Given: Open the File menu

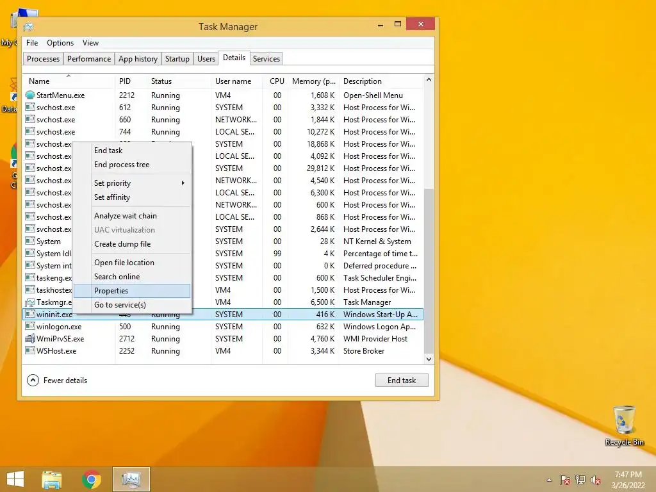Looking at the screenshot, I should 32,43.
